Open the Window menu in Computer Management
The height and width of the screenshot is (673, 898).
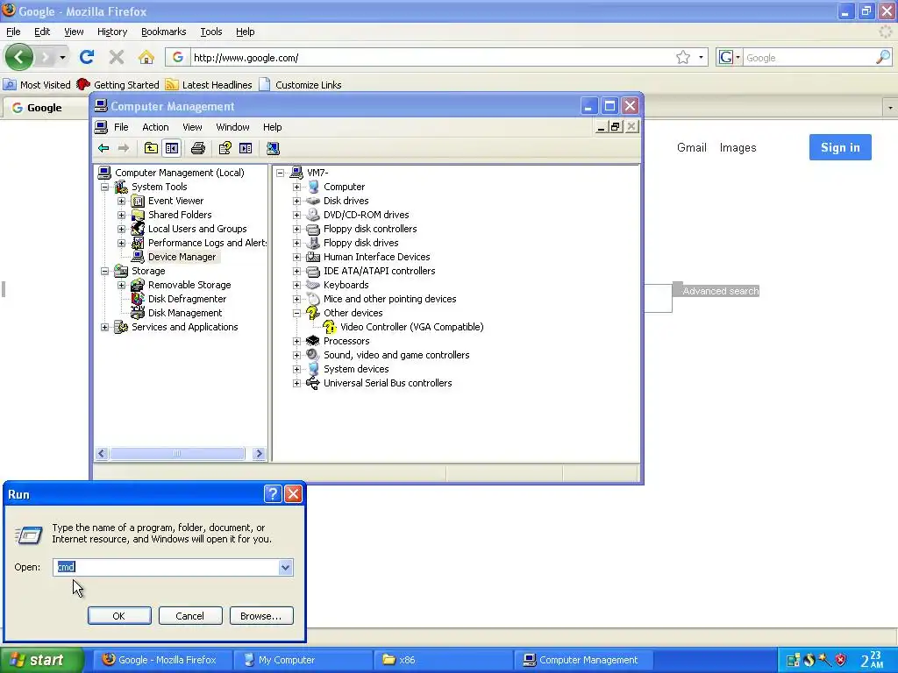[232, 127]
